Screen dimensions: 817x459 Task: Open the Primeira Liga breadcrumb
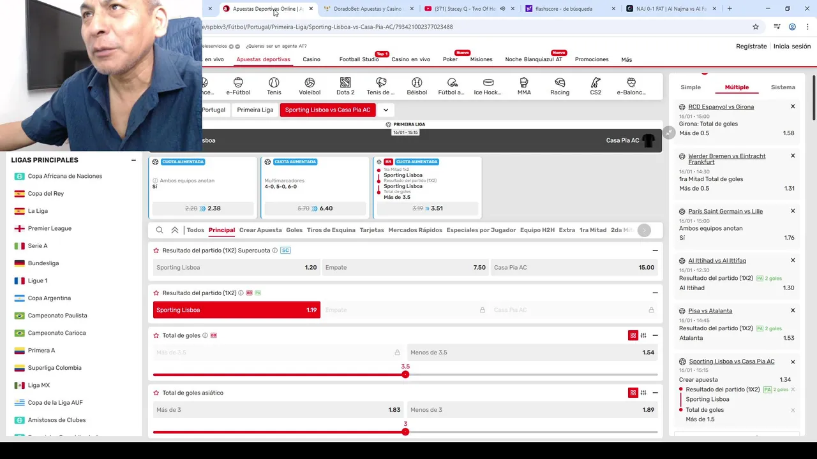click(255, 110)
